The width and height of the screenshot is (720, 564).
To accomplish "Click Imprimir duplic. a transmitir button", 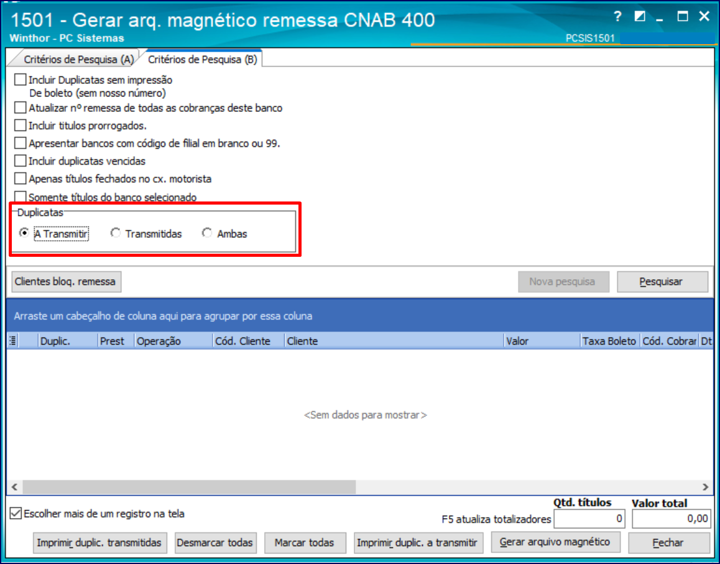I will point(418,543).
